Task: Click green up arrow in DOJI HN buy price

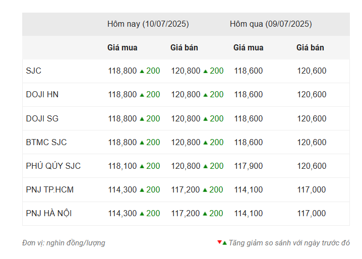Action: point(142,95)
